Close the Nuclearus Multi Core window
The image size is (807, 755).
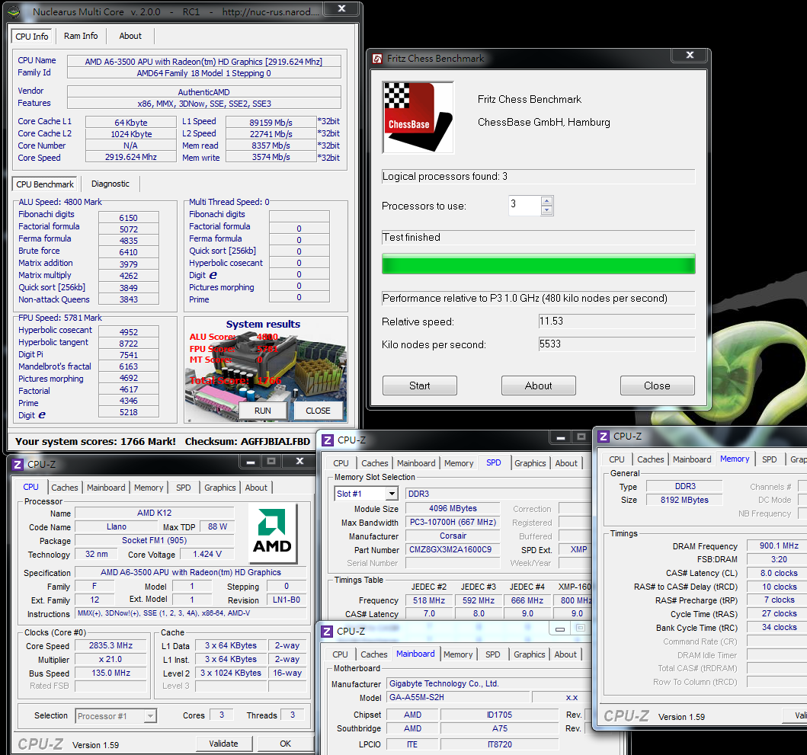coord(341,8)
